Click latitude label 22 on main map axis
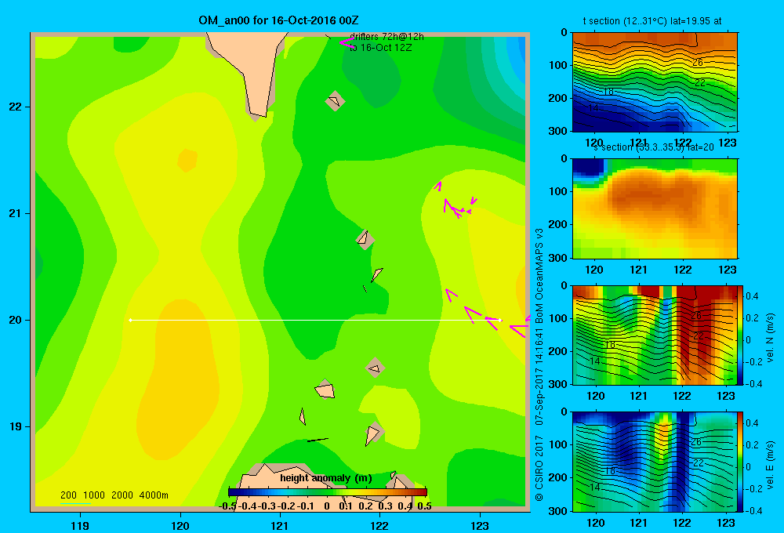 pyautogui.click(x=16, y=107)
